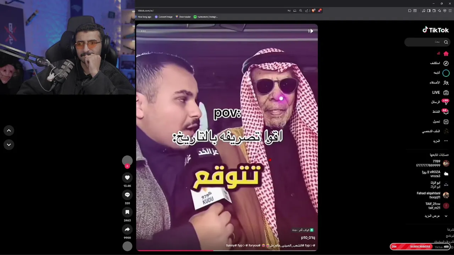
Task: Open the 'How long ago' bookmark
Action: pyautogui.click(x=143, y=17)
